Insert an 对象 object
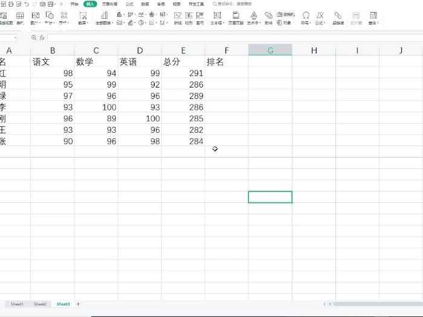The height and width of the screenshot is (317, 423). [284, 23]
